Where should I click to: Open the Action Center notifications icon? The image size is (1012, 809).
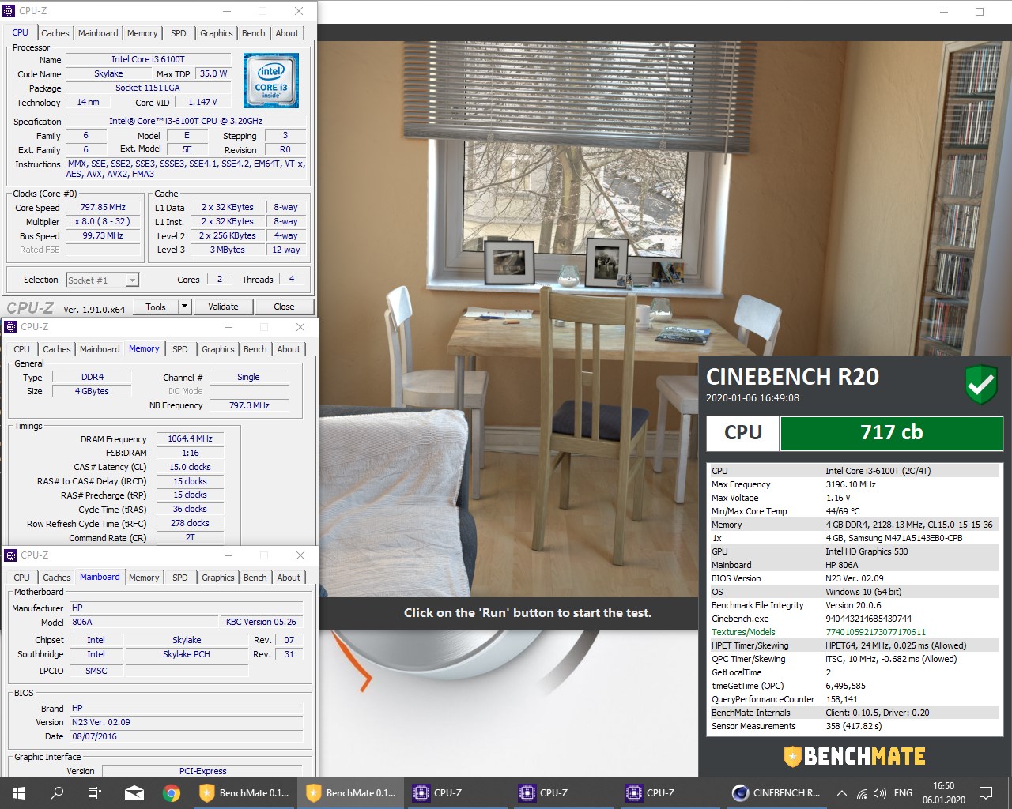[986, 793]
